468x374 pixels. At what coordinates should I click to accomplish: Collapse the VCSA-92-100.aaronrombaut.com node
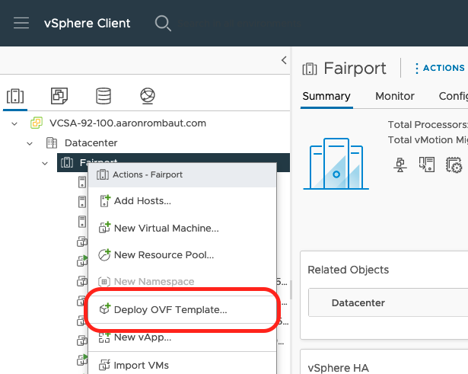coord(14,123)
